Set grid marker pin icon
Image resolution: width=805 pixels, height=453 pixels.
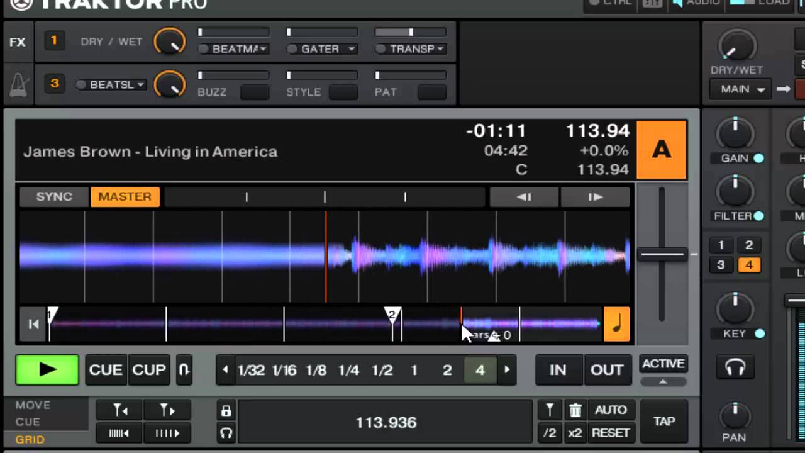click(550, 410)
